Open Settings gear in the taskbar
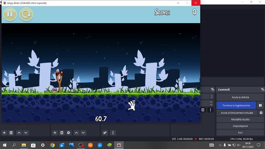The width and height of the screenshot is (265, 149). point(43,145)
